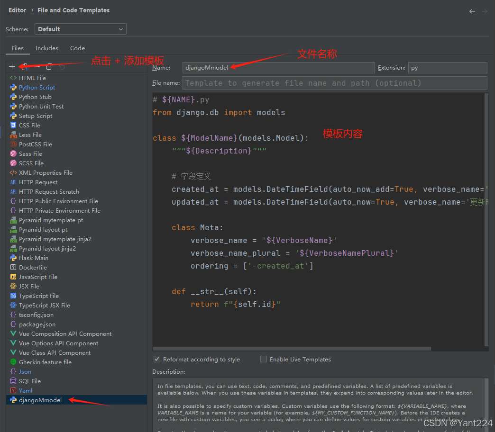495x432 pixels.
Task: Select the CSS File template
Action: tap(76, 125)
